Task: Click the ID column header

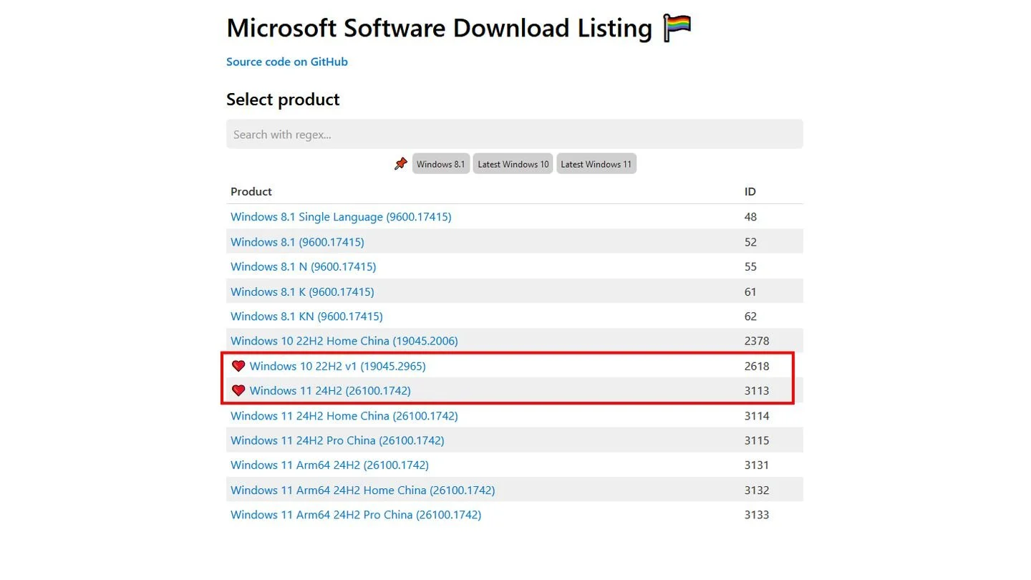Action: pos(750,191)
